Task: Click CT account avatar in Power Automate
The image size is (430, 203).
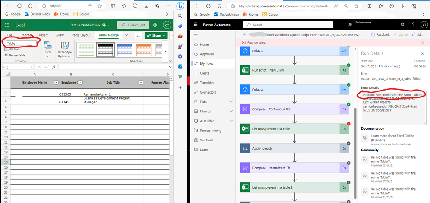Action: coord(424,25)
